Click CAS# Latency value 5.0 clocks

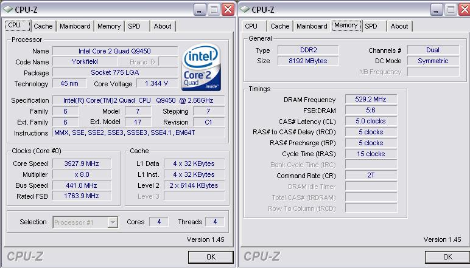click(371, 121)
